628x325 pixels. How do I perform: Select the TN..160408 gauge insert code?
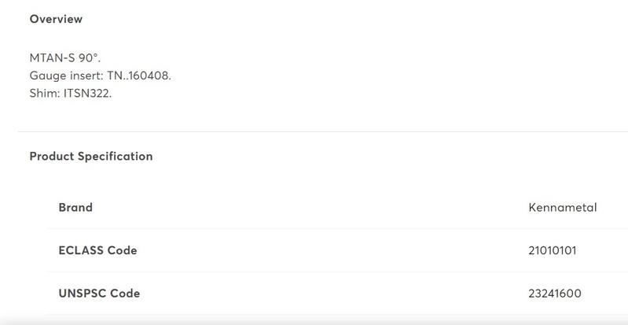139,76
